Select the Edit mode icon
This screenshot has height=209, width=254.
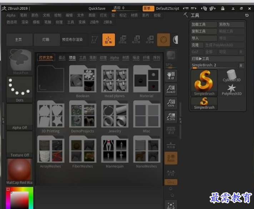pyautogui.click(x=94, y=40)
